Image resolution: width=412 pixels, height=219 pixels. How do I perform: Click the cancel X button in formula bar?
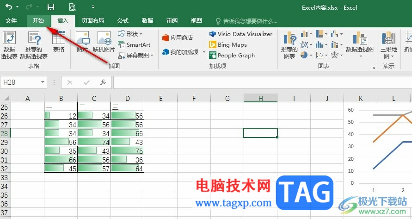pyautogui.click(x=70, y=82)
